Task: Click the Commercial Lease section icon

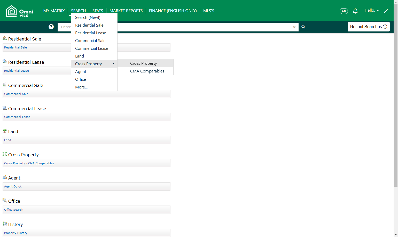Action: 5,108
